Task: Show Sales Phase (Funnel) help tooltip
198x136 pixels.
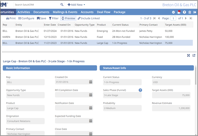Action: tap(140, 90)
